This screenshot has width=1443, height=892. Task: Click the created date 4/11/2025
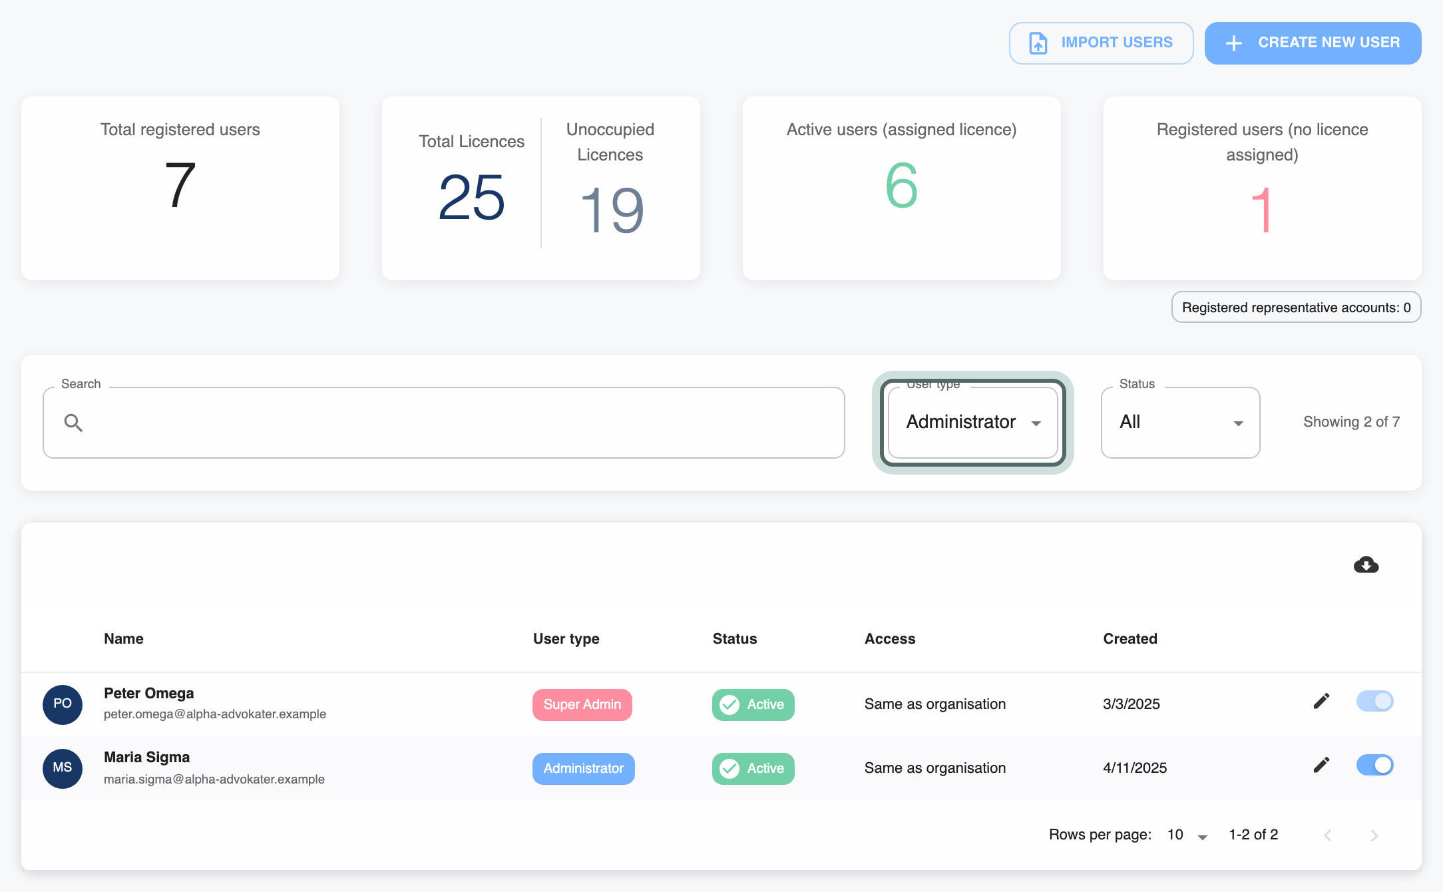1135,768
